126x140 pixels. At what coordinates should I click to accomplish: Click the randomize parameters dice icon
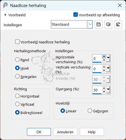point(108,24)
